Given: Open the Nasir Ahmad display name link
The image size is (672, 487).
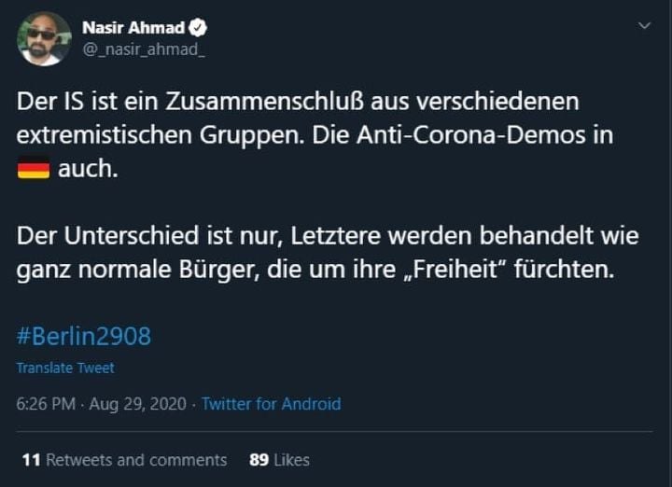Looking at the screenshot, I should [133, 28].
